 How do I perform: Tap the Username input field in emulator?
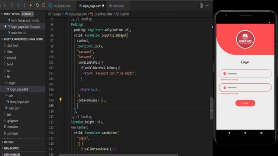pos(245,74)
